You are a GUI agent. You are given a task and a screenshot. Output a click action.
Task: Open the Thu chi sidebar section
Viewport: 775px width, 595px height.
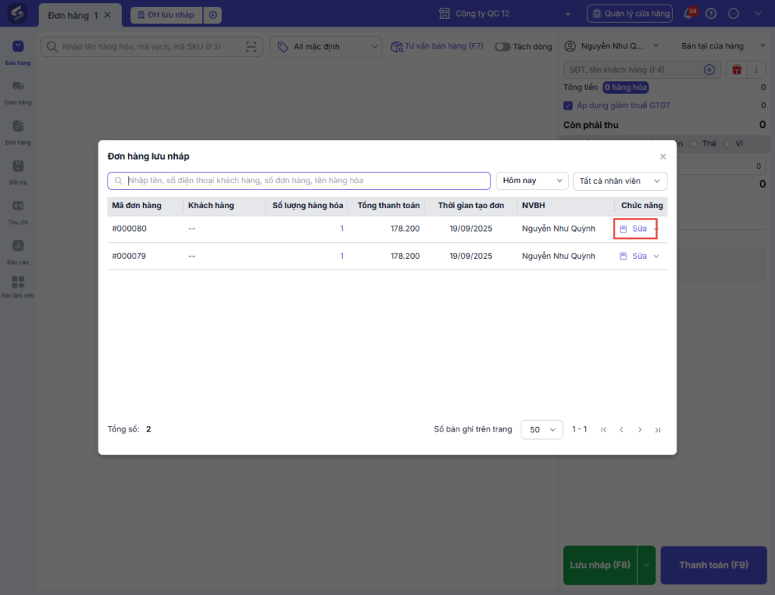click(18, 213)
